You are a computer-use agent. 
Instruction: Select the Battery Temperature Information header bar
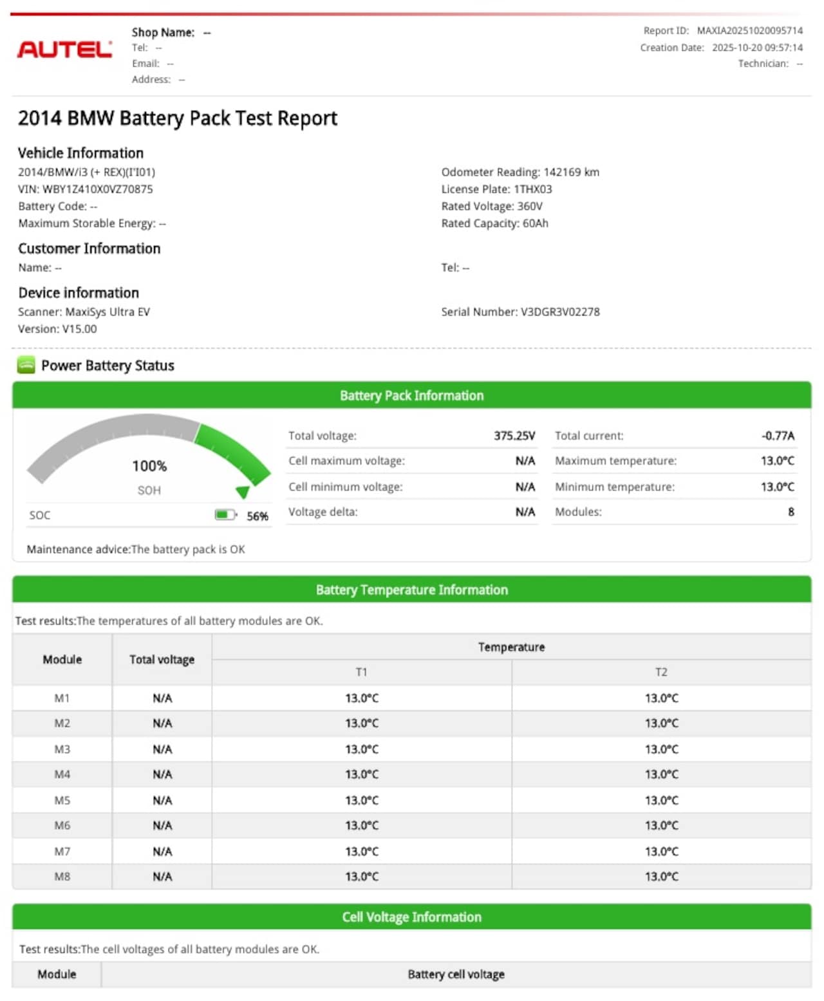click(x=411, y=590)
